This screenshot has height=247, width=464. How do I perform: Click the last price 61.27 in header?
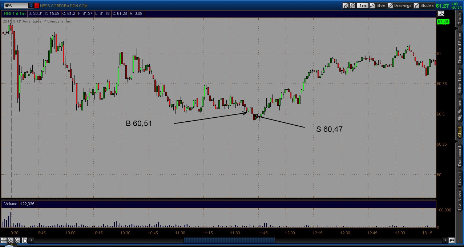pyautogui.click(x=442, y=6)
